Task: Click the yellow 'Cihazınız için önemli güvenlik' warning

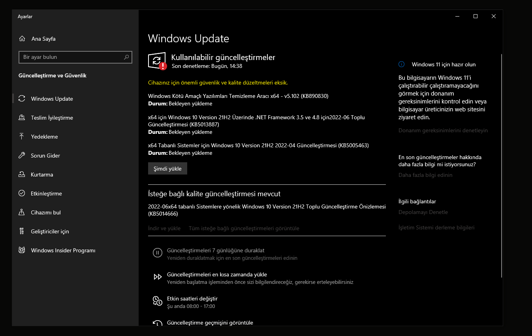Action: (x=218, y=83)
